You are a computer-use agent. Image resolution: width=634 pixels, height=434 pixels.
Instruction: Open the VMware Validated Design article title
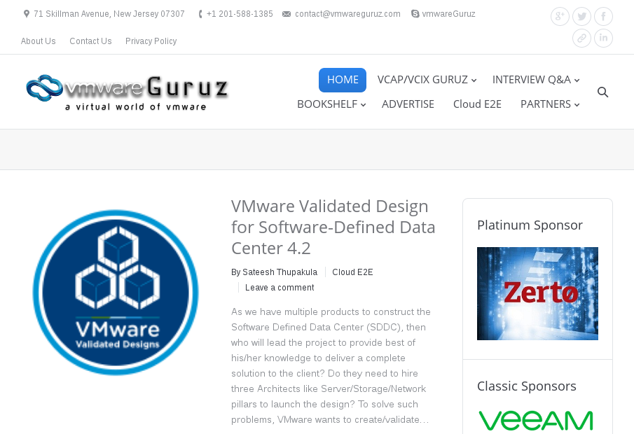[x=333, y=227]
